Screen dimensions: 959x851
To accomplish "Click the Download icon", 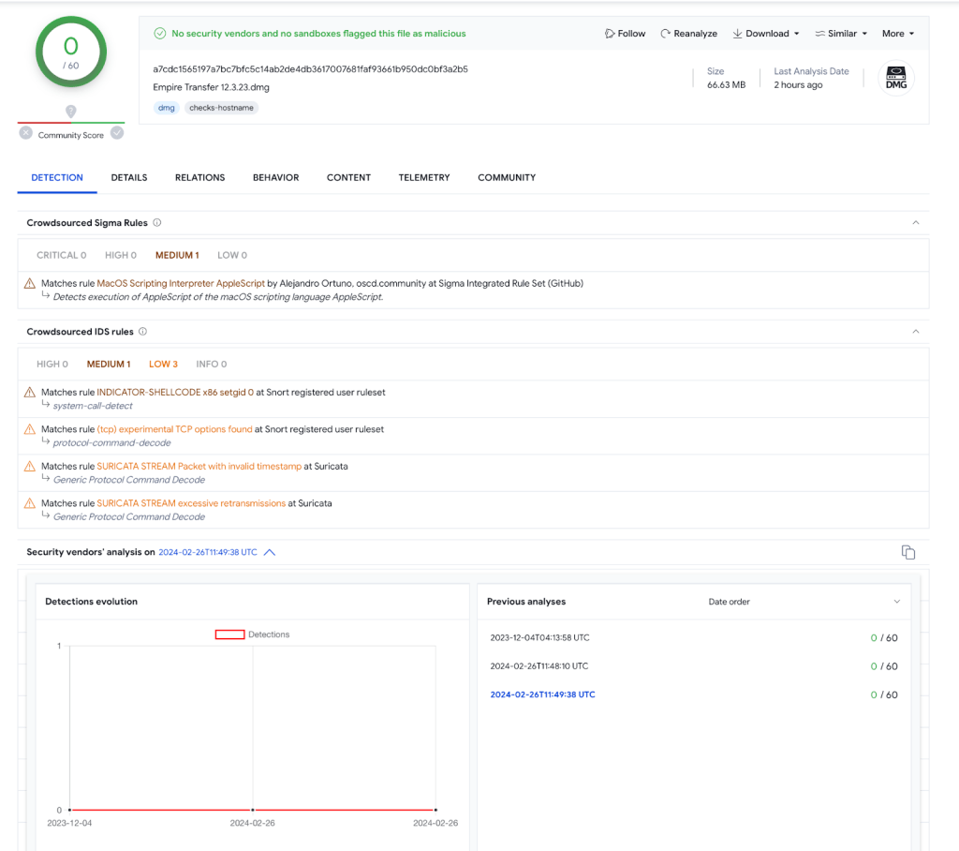I will point(739,33).
